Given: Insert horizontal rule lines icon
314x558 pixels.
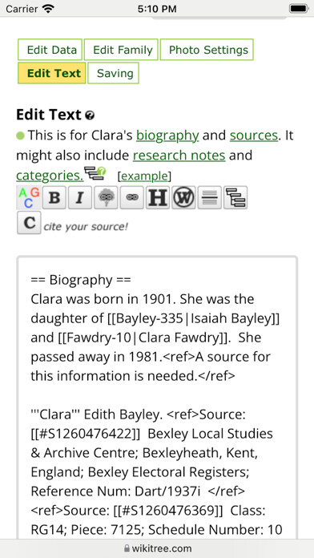Looking at the screenshot, I should (x=210, y=197).
